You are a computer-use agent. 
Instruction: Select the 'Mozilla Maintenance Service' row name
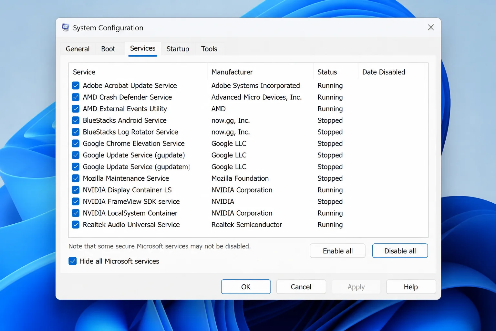(126, 178)
